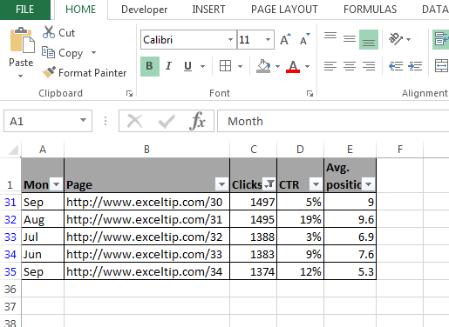Expand the Borders dropdown arrow
The height and width of the screenshot is (327, 449).
click(240, 66)
